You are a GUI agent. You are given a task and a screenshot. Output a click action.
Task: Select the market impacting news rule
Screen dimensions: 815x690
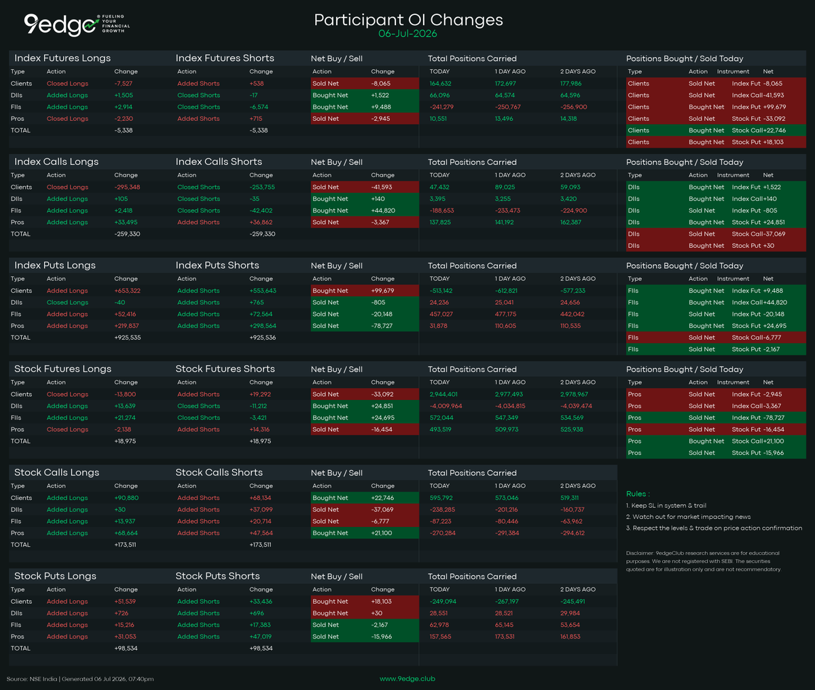[689, 517]
